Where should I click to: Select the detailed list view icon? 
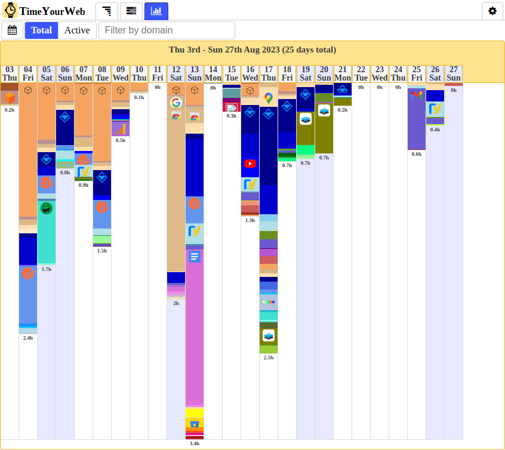pos(131,11)
